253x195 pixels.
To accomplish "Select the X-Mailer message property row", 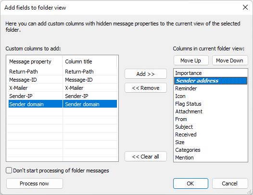I will click(63, 88).
